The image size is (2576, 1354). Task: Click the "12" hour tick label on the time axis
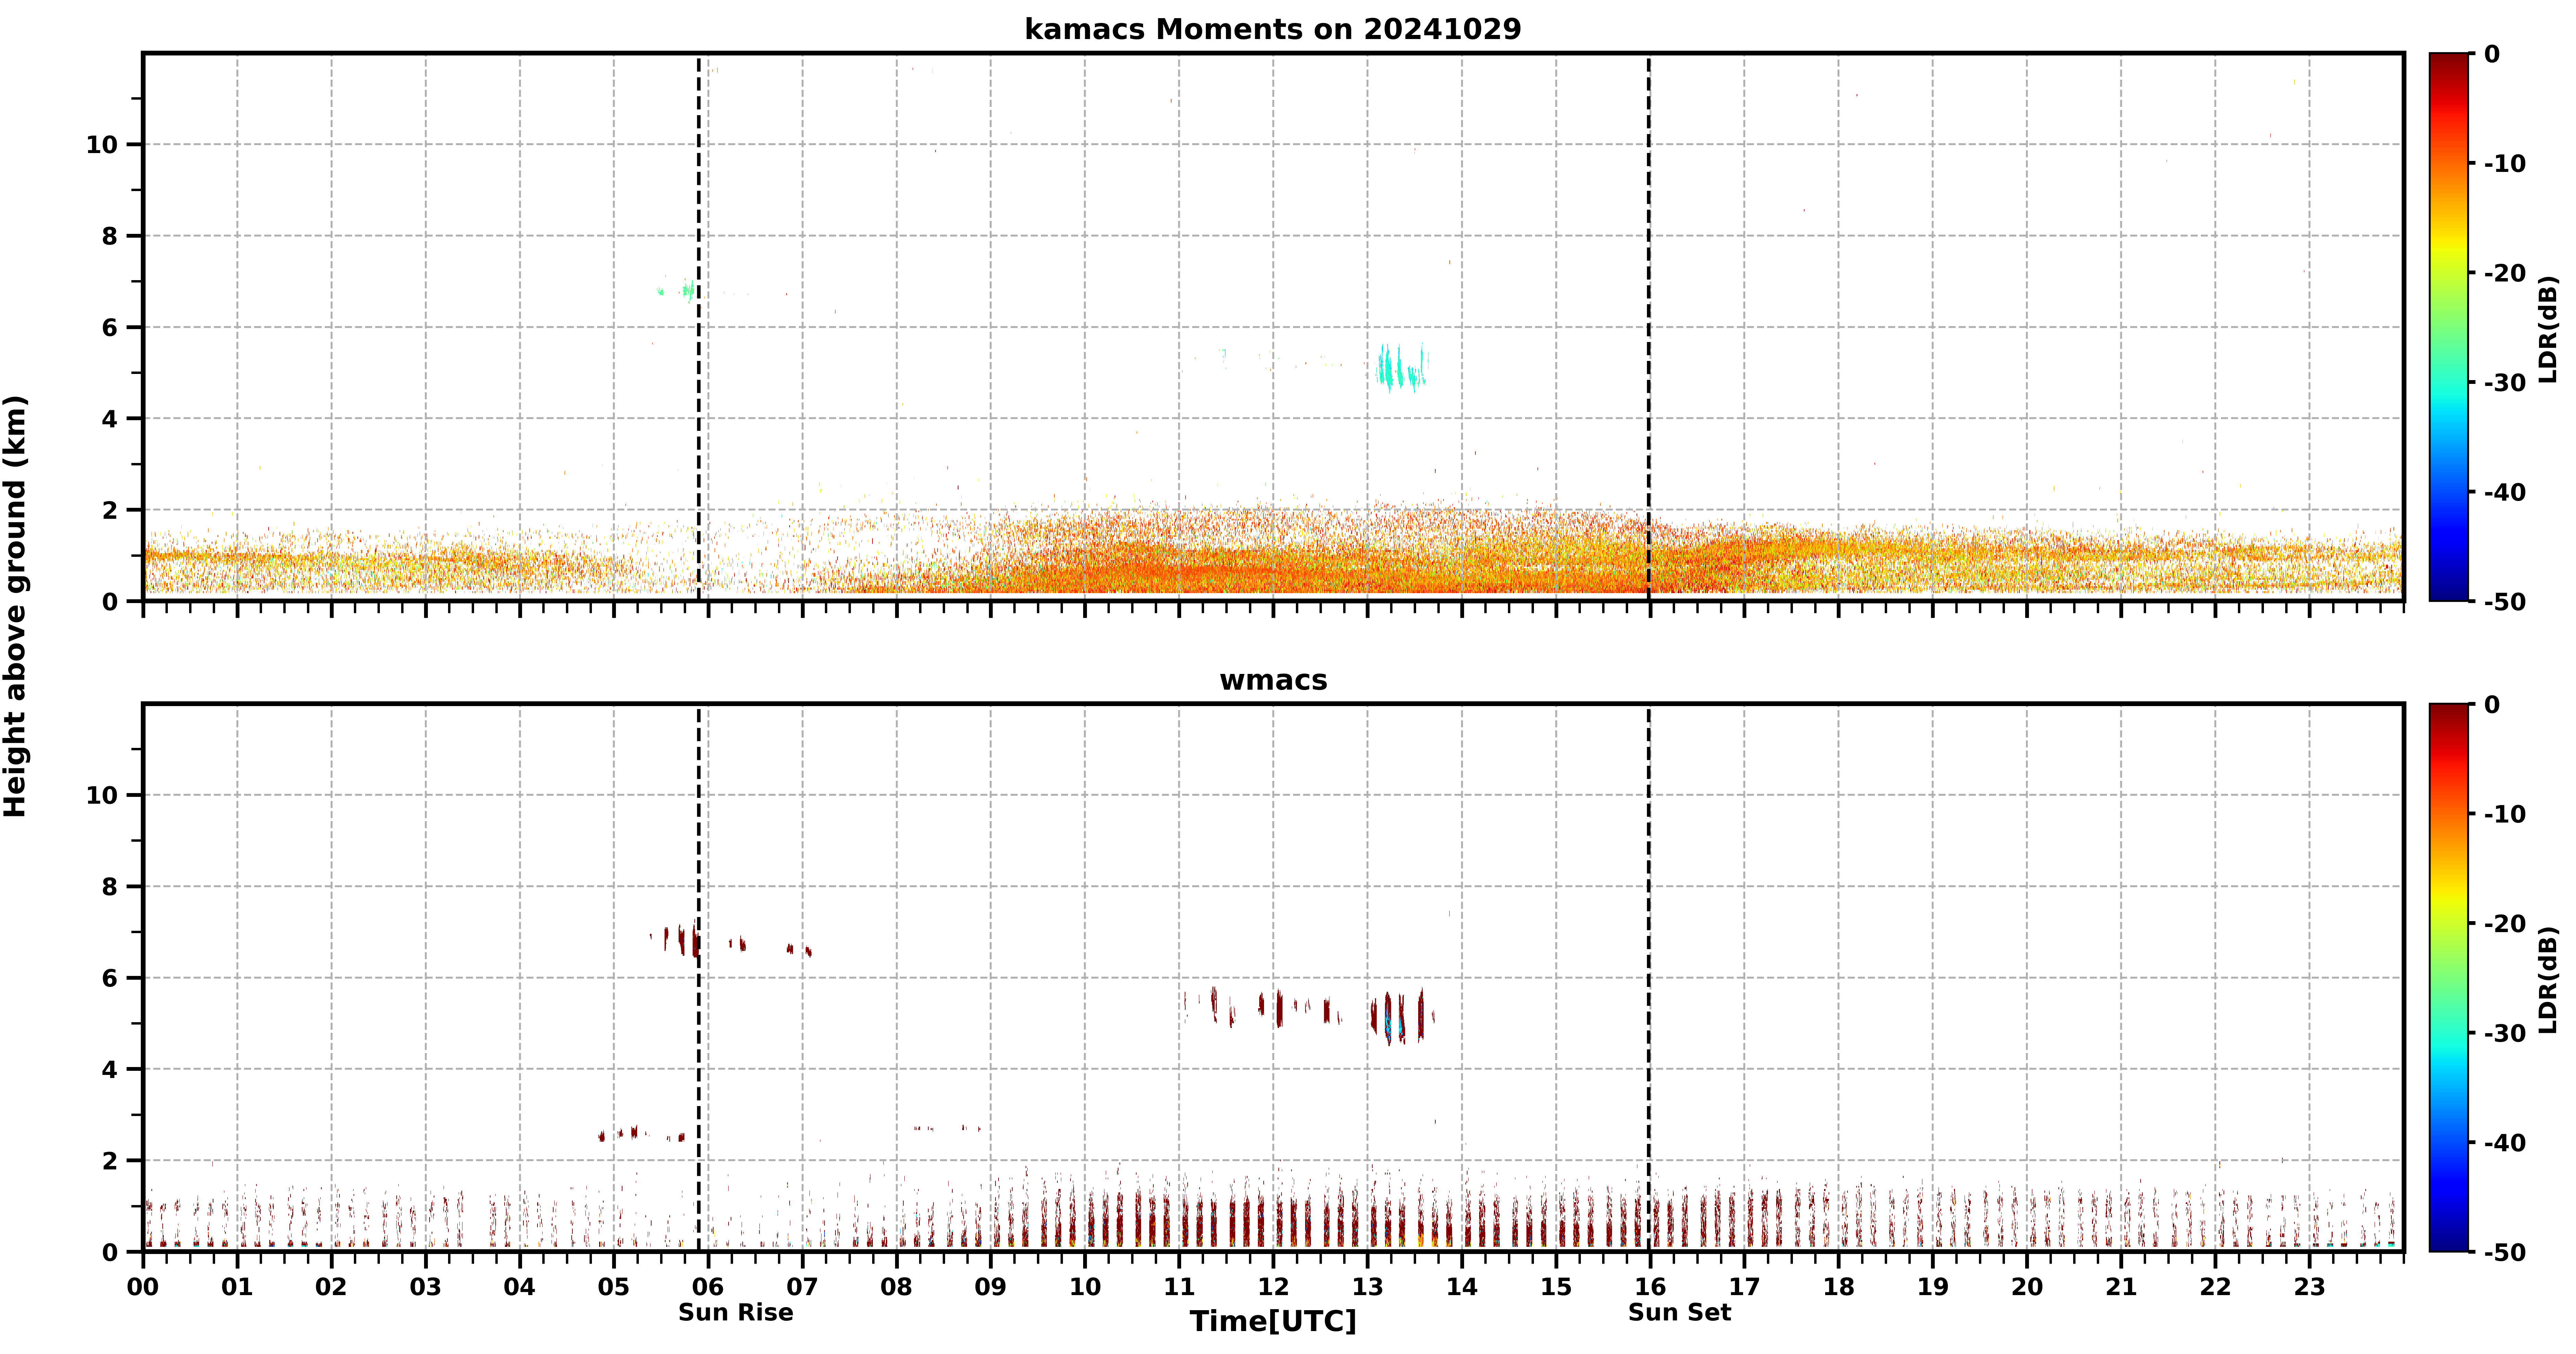pyautogui.click(x=1273, y=1287)
